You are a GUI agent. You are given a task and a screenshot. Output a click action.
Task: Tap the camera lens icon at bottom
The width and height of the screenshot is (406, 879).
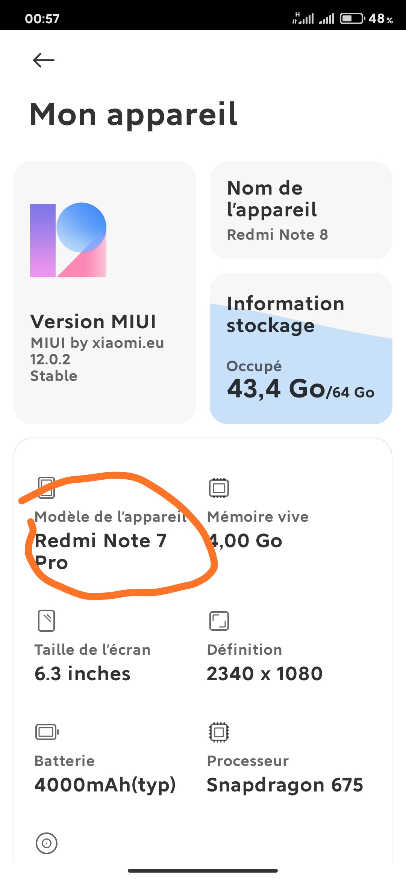pos(47,843)
